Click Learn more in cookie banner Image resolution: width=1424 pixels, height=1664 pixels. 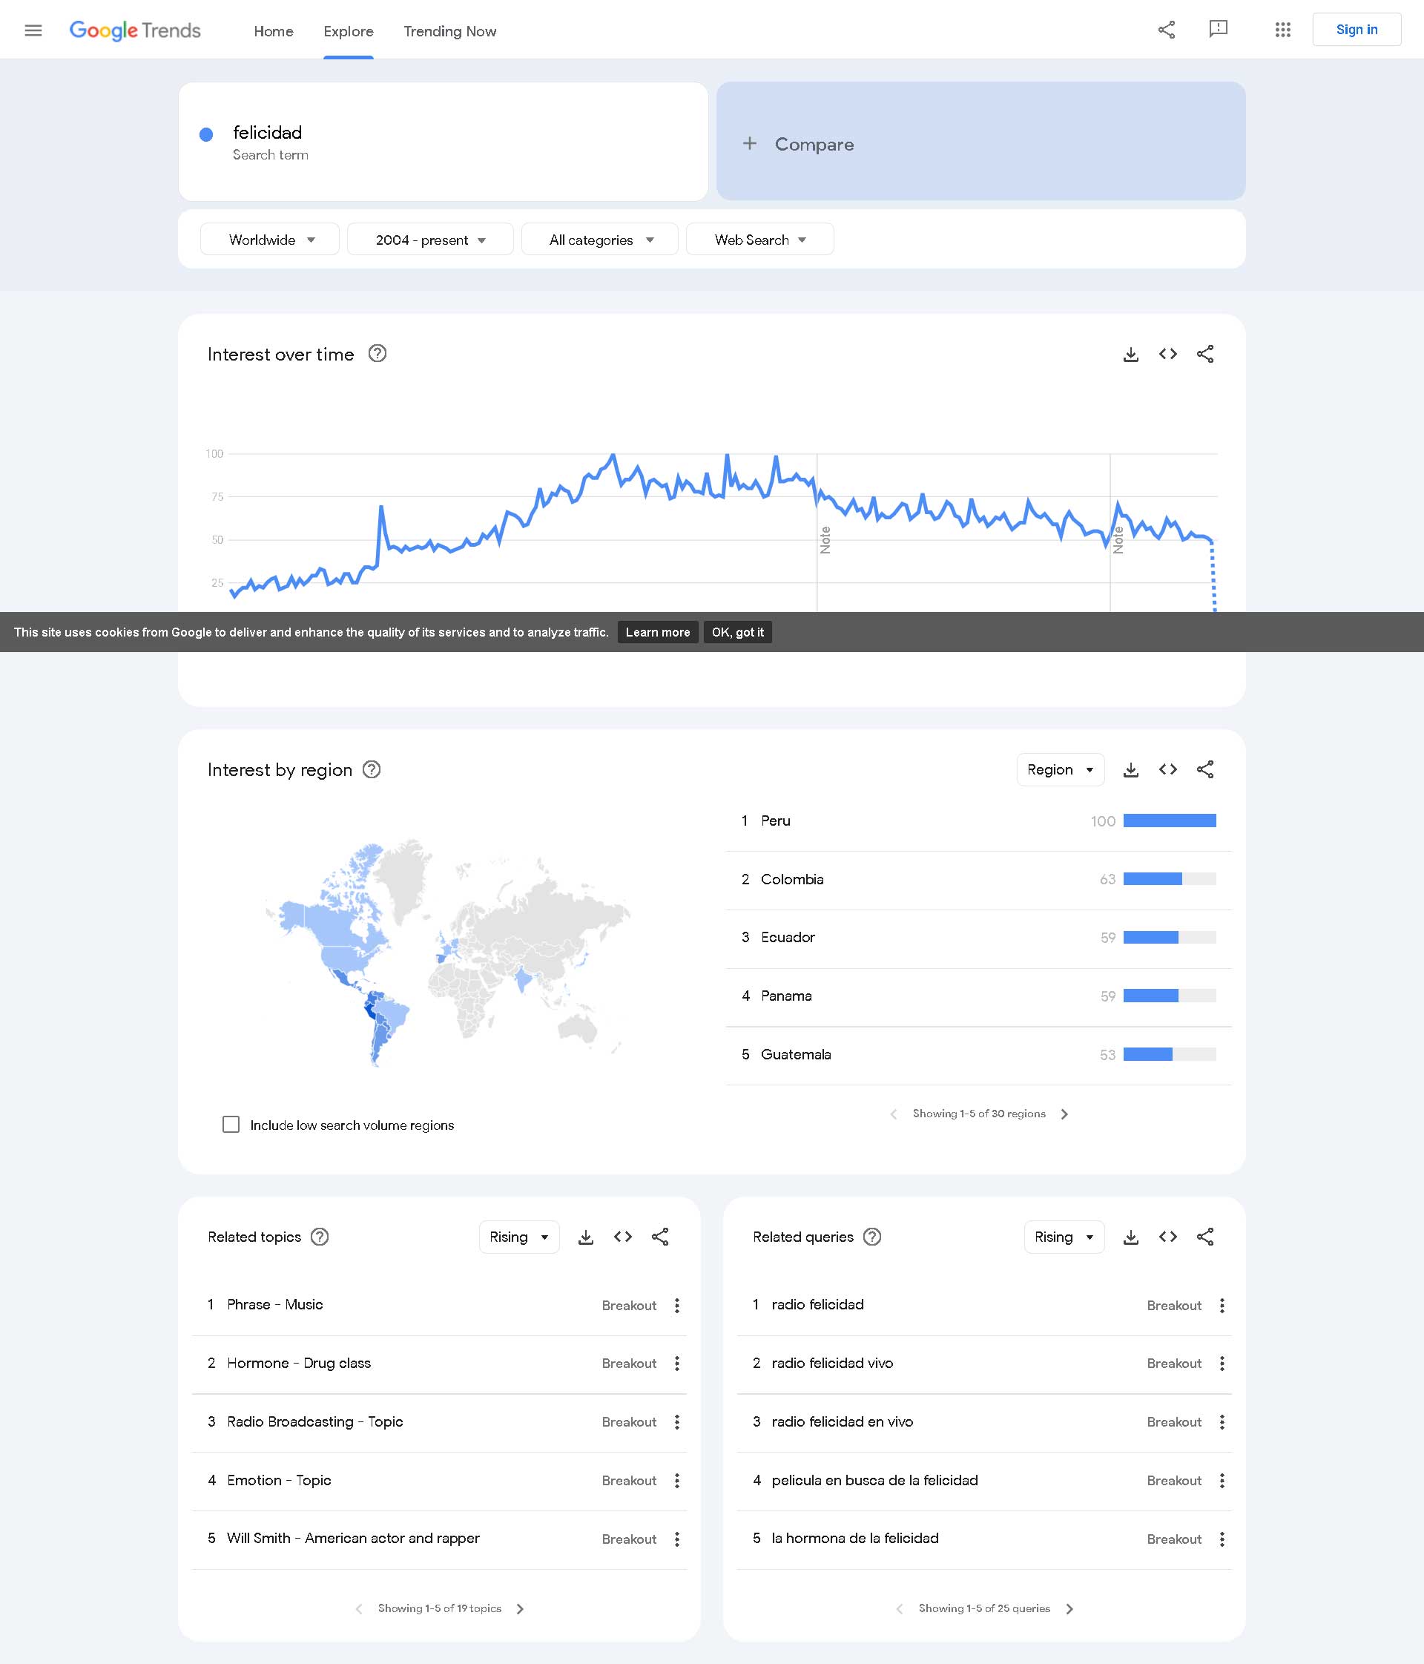click(x=657, y=632)
